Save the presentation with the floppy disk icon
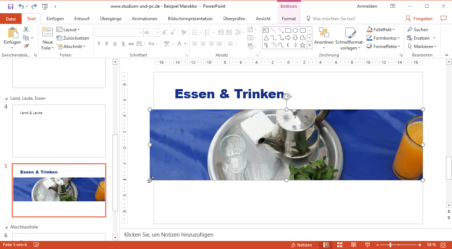 10,6
